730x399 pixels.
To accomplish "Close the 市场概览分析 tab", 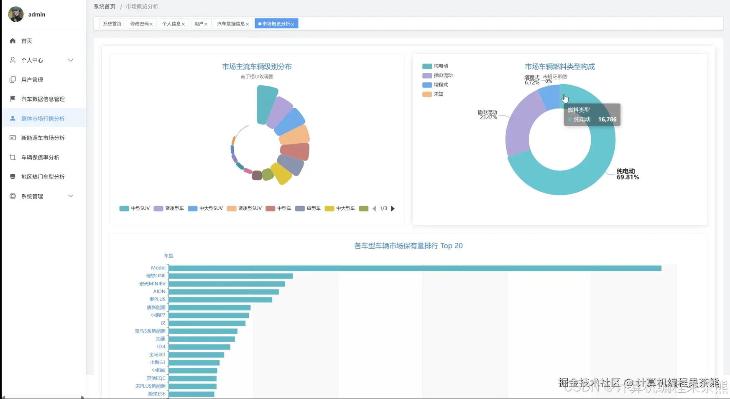I will tap(292, 24).
